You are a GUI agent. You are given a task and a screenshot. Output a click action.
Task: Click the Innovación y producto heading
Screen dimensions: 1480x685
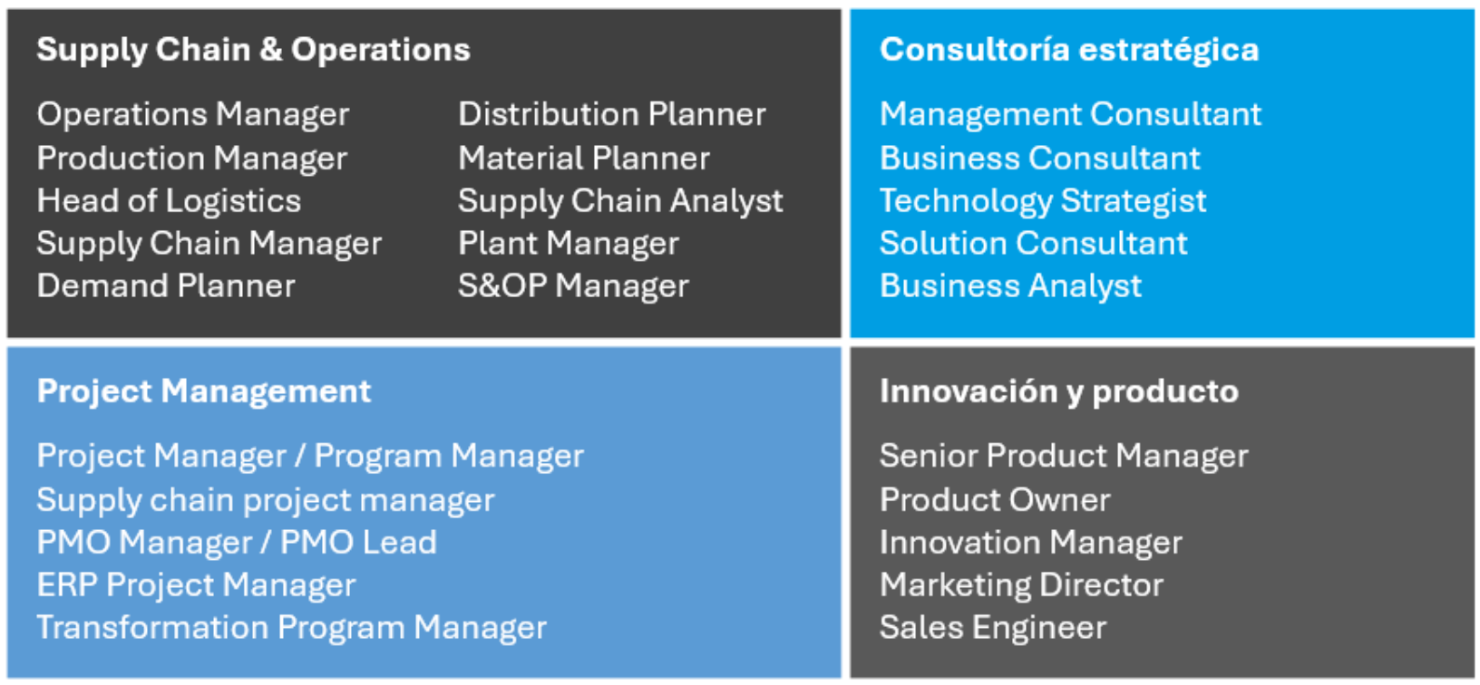coord(1058,391)
